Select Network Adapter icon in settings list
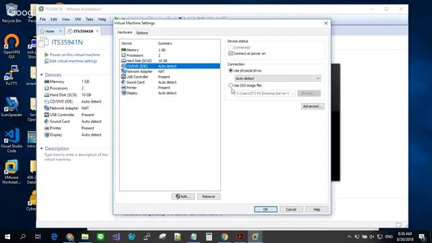 (124, 72)
